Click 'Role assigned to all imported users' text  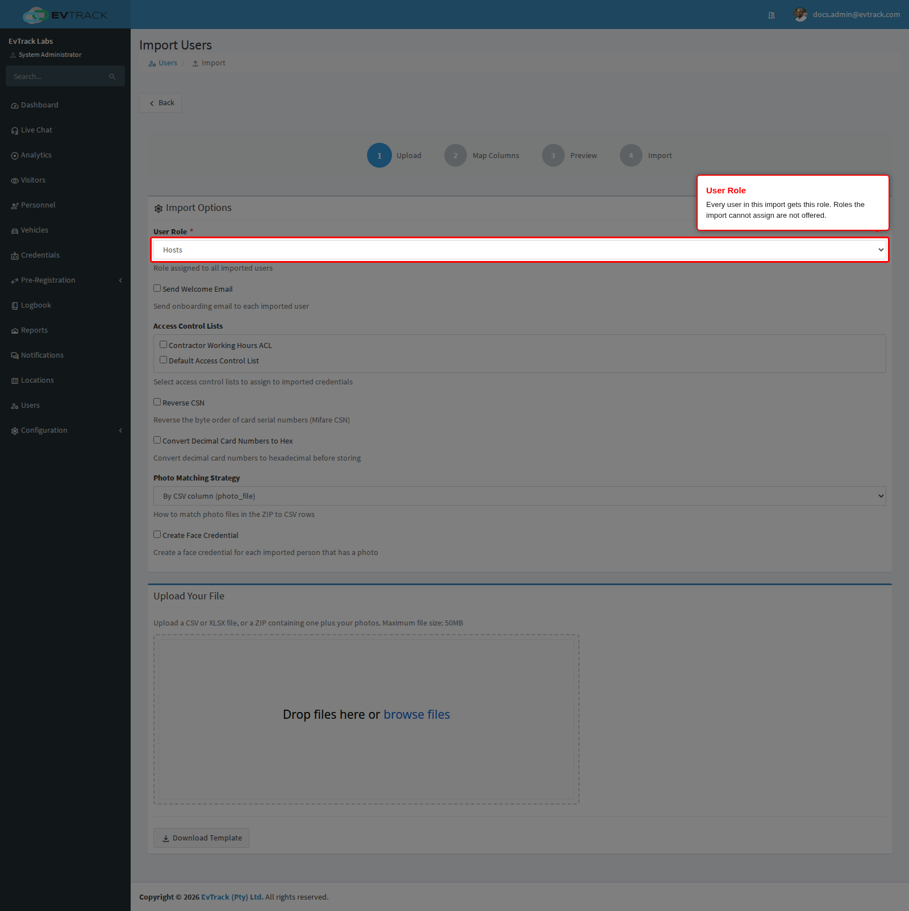tap(213, 268)
